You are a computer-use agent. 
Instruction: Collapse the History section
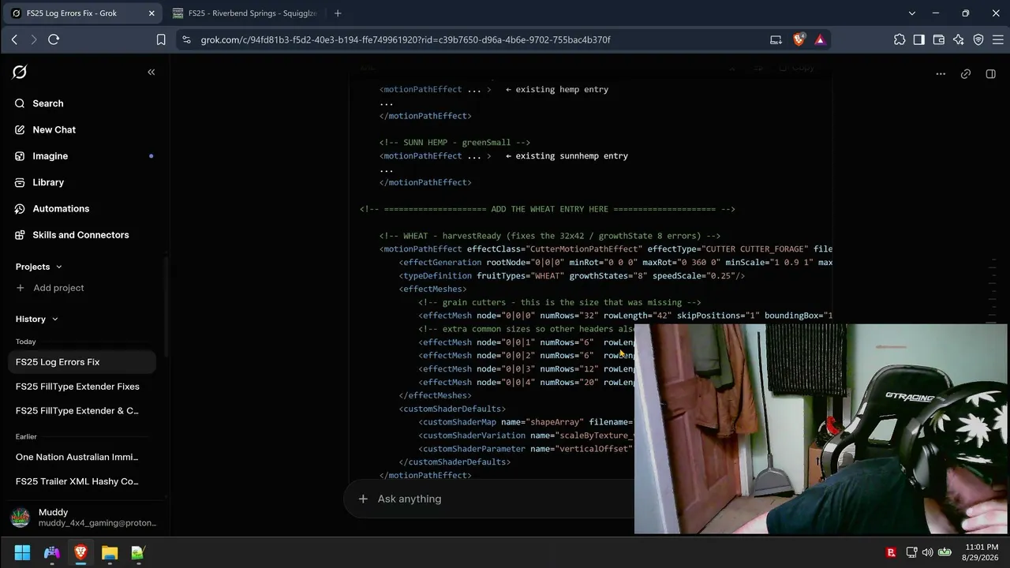pos(36,319)
